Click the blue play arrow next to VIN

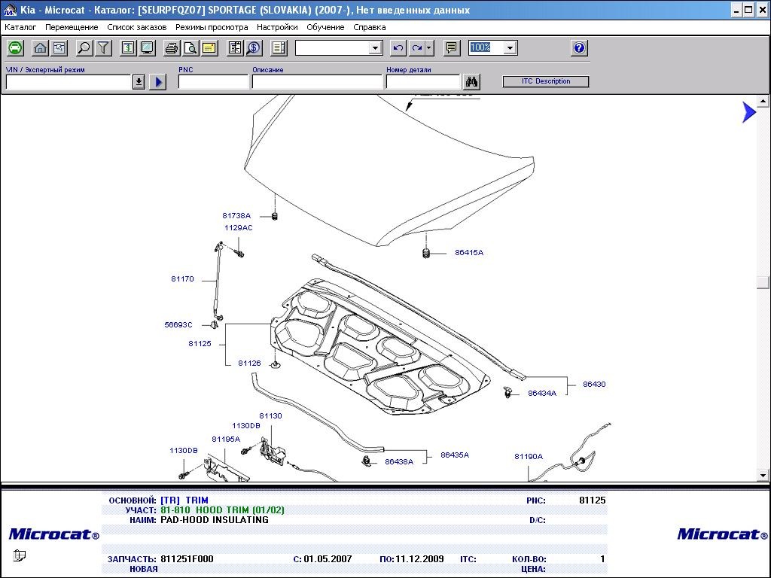[x=158, y=81]
